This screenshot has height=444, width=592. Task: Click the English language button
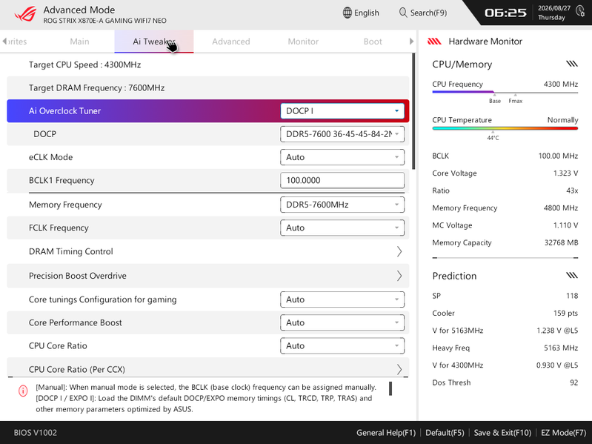pyautogui.click(x=361, y=13)
